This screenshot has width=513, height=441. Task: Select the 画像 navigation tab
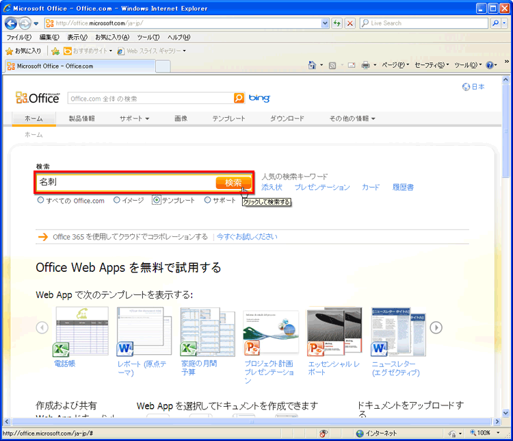[x=181, y=118]
